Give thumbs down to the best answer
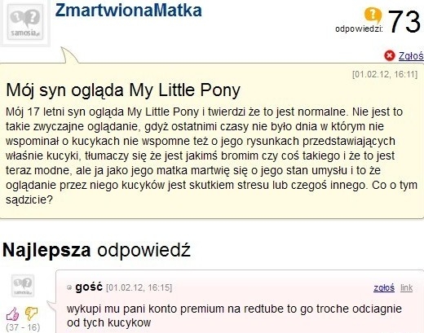The height and width of the screenshot is (333, 424). [31, 313]
